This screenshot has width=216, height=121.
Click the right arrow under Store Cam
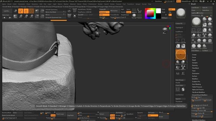pos(10,18)
